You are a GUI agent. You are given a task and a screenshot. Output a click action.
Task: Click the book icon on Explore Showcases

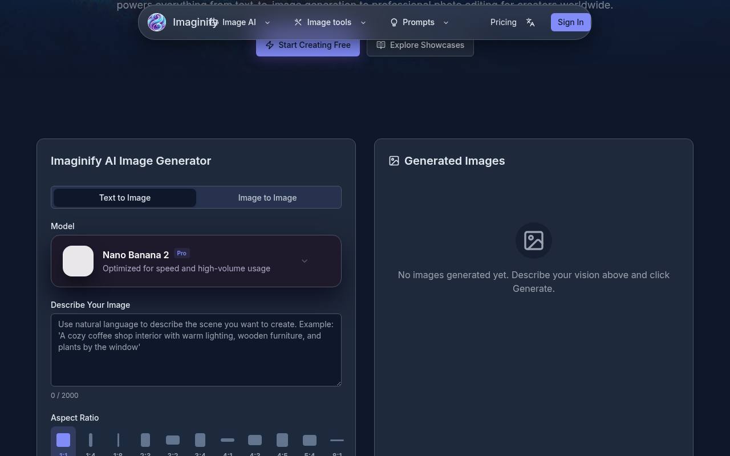click(x=381, y=45)
